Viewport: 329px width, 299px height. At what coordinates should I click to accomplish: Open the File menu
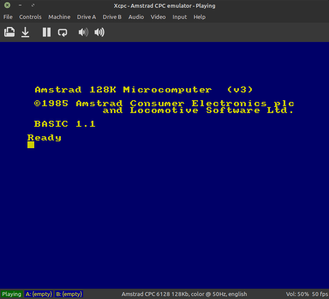8,17
